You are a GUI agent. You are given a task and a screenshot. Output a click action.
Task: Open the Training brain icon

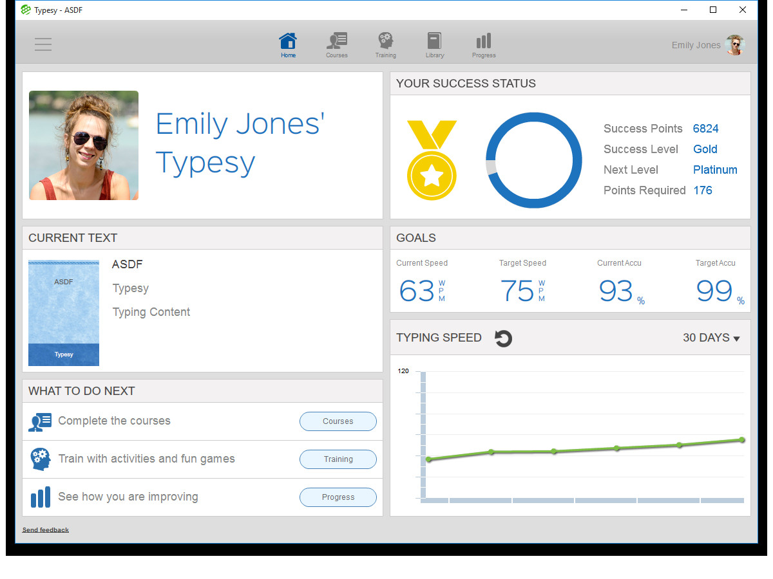385,45
